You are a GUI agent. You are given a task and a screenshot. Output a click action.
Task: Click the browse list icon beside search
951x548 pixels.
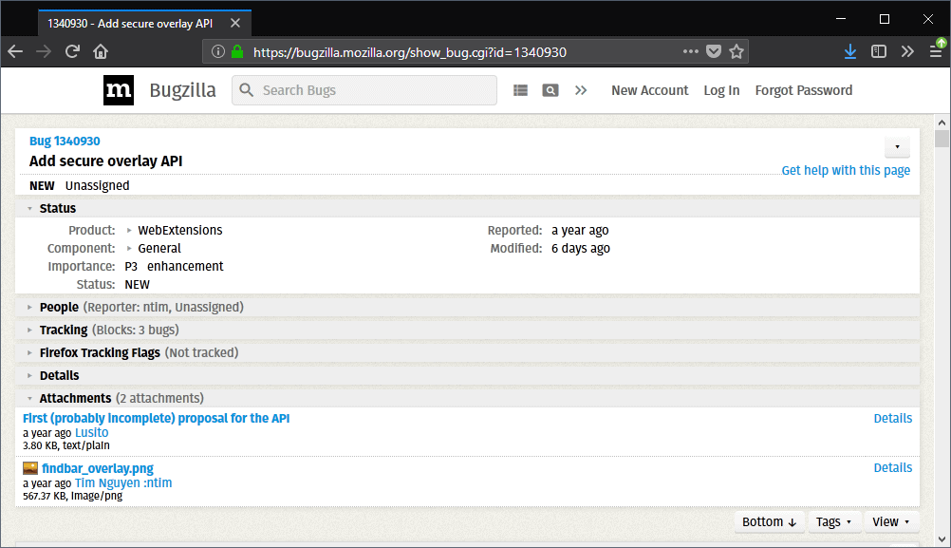520,89
